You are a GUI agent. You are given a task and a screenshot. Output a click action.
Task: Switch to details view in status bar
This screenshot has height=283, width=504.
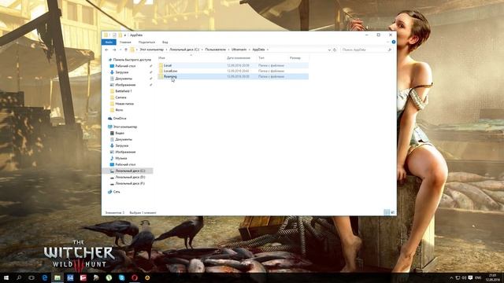click(x=387, y=212)
